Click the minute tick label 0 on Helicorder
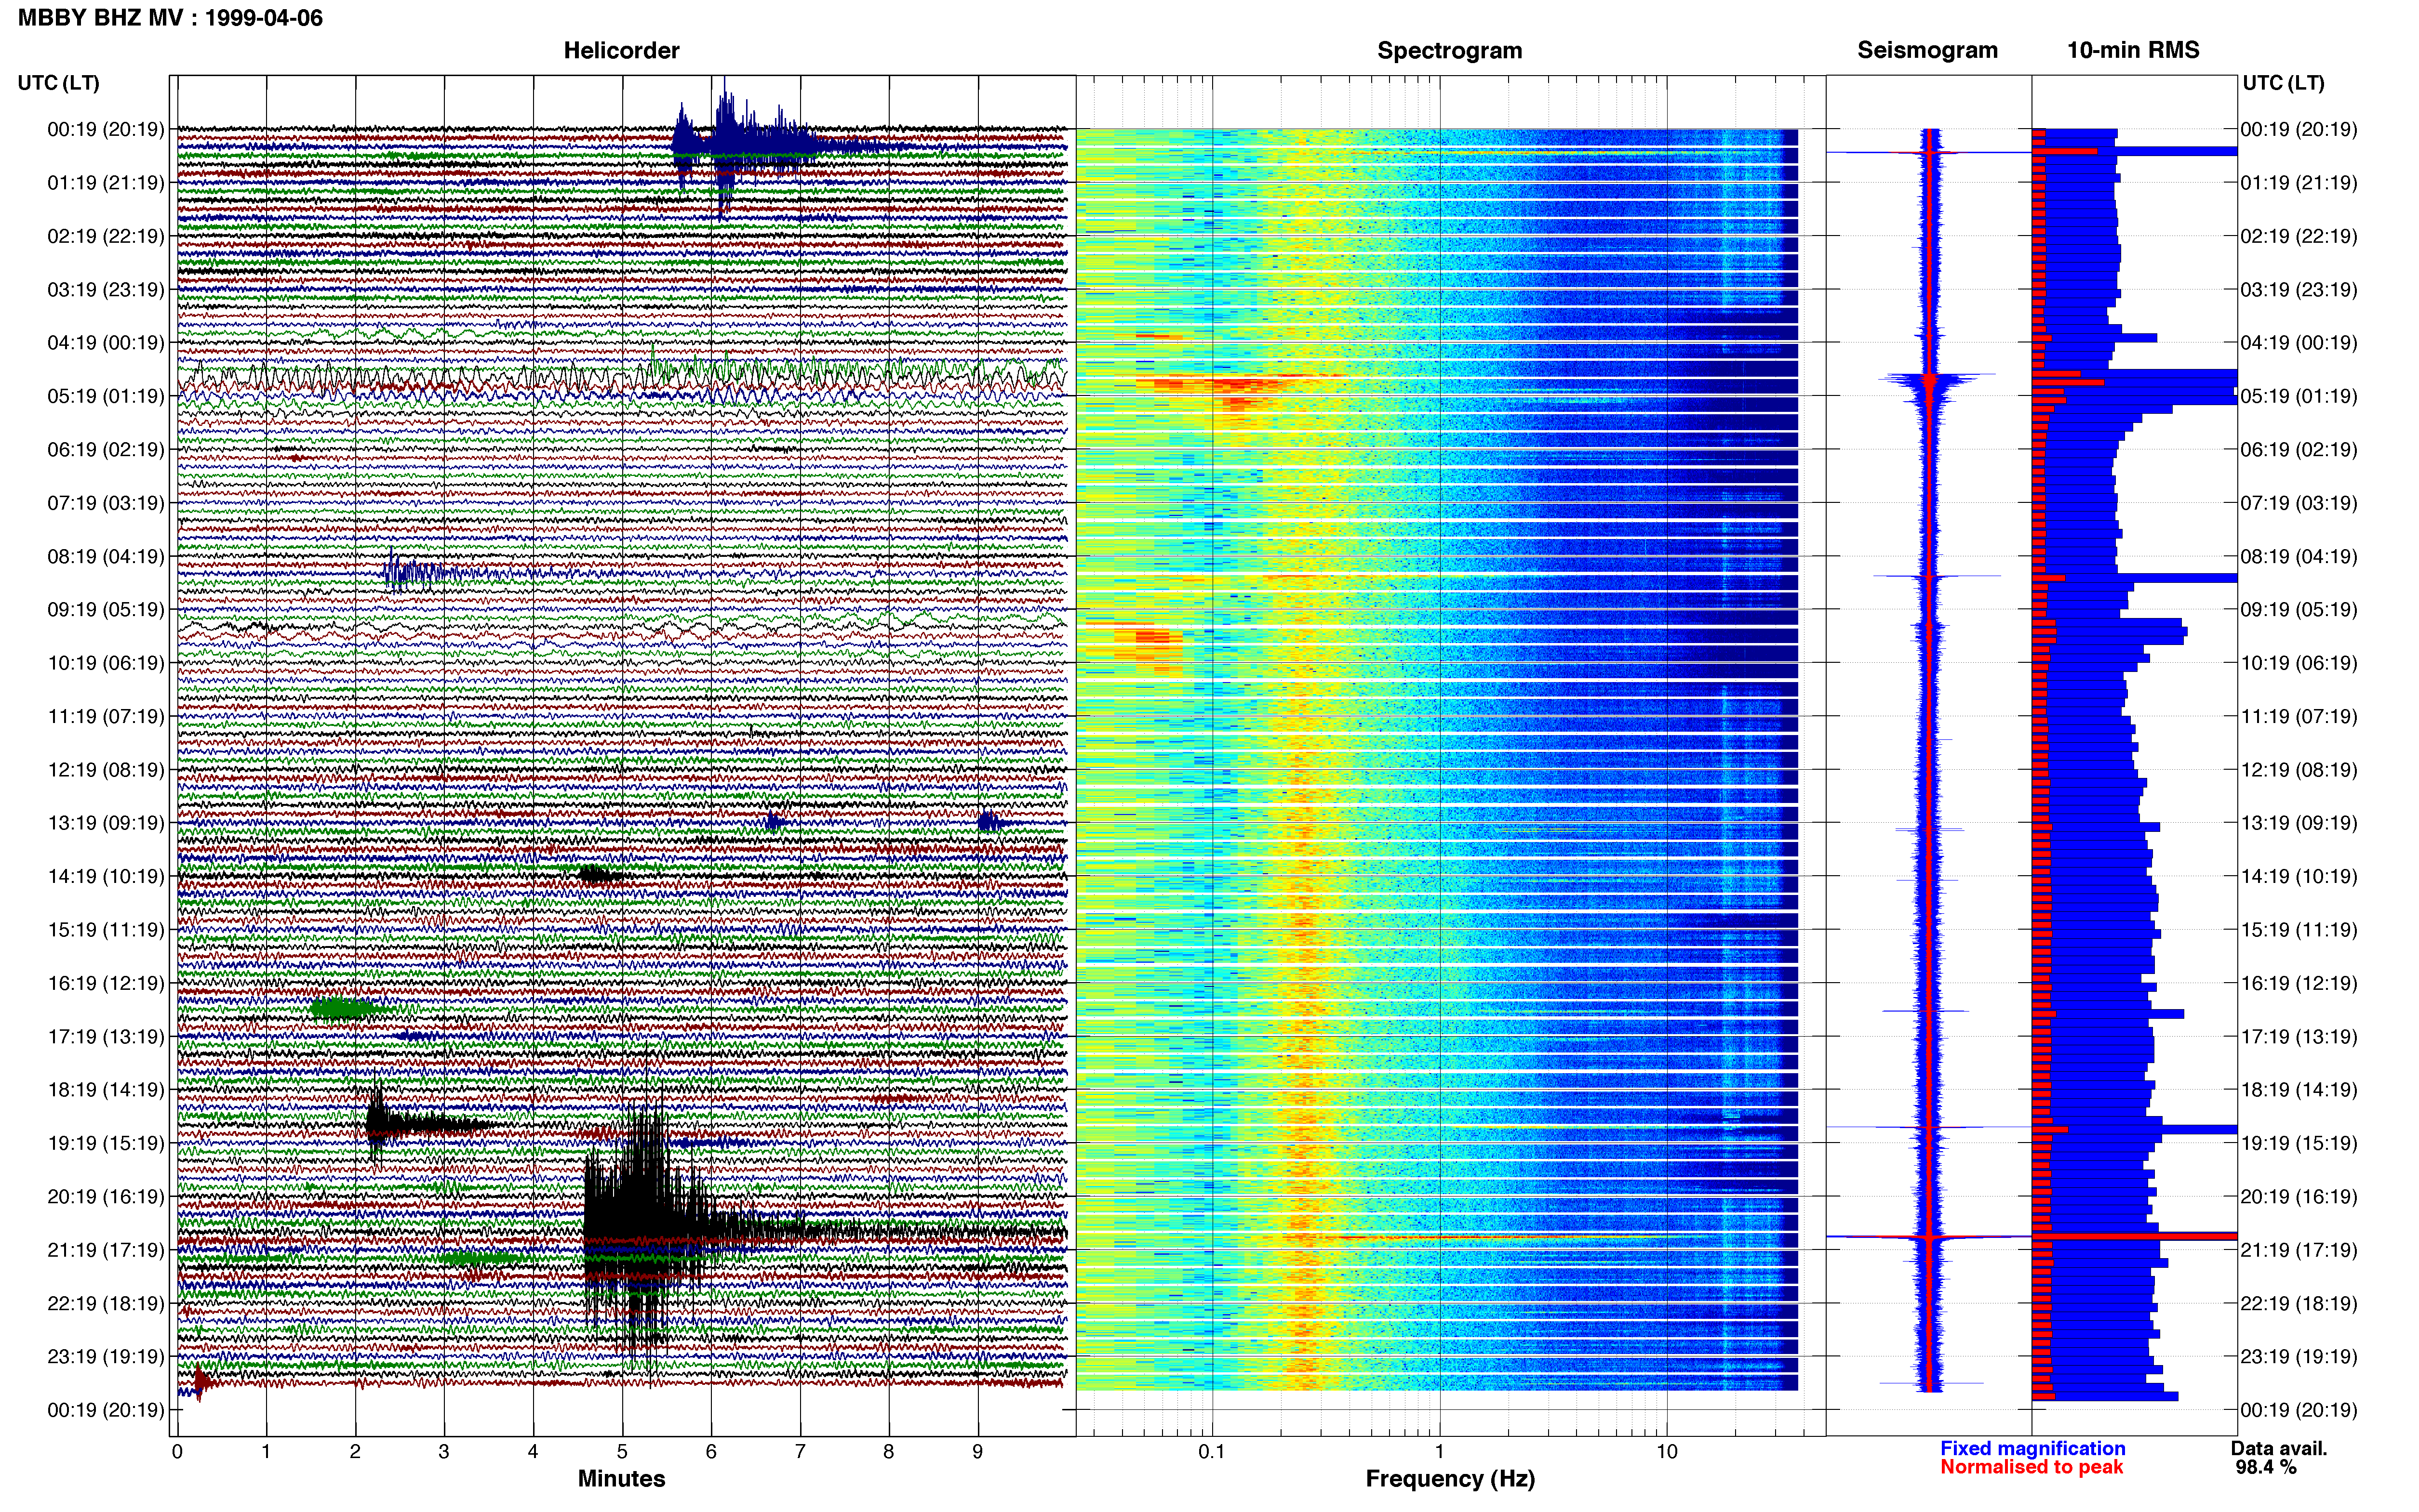Image resolution: width=2419 pixels, height=1512 pixels. coord(177,1452)
